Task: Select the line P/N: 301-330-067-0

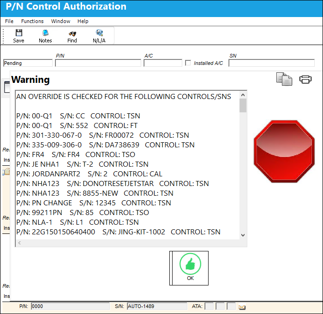Action: point(102,135)
